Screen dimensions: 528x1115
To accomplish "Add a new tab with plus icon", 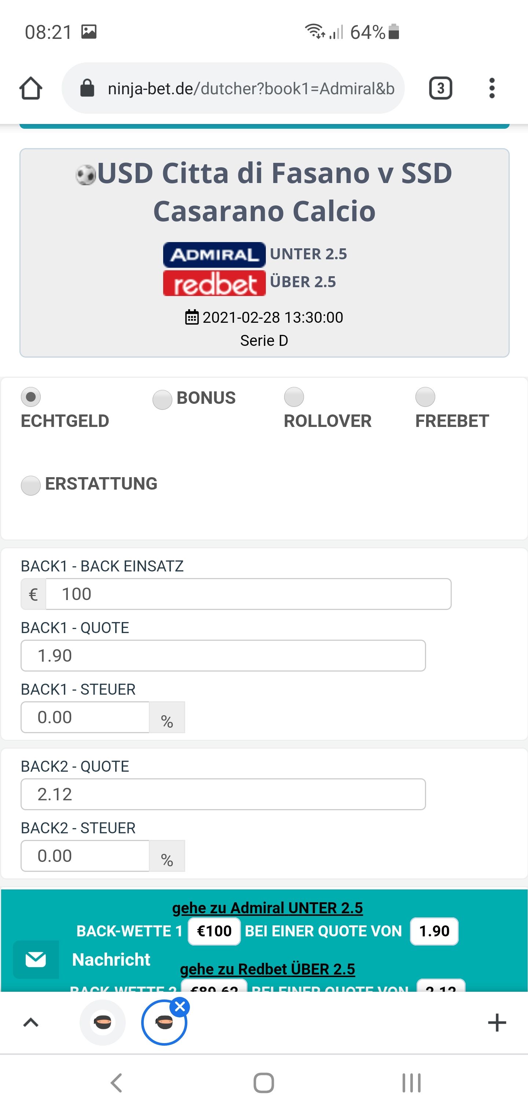I will click(x=497, y=1022).
